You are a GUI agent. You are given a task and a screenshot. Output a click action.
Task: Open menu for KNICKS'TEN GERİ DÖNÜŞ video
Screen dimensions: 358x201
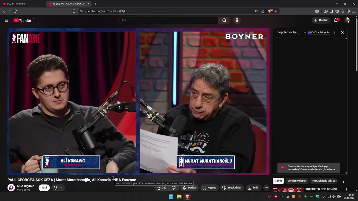(x=346, y=190)
